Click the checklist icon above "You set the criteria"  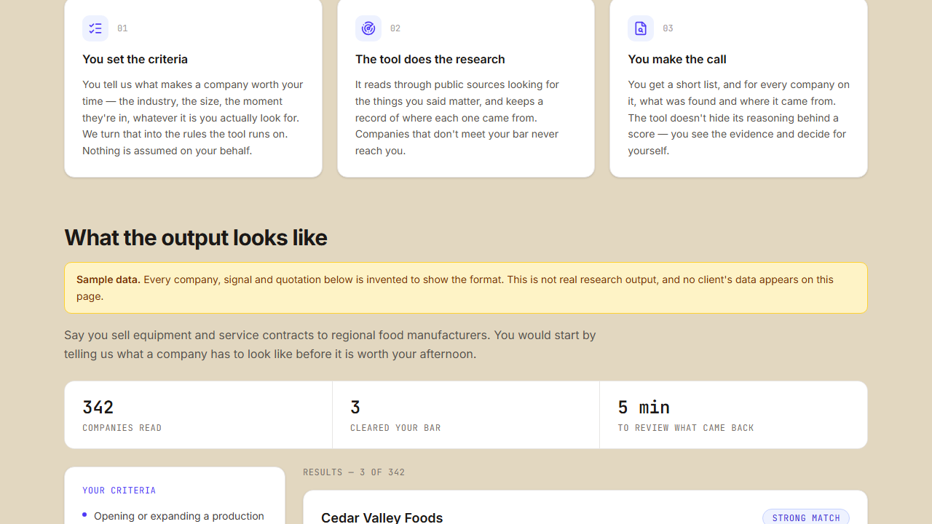(x=95, y=28)
